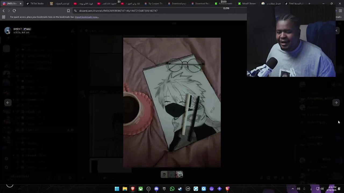The width and height of the screenshot is (344, 193).
Task: Close the Discord browser tab
Action: [20, 3]
